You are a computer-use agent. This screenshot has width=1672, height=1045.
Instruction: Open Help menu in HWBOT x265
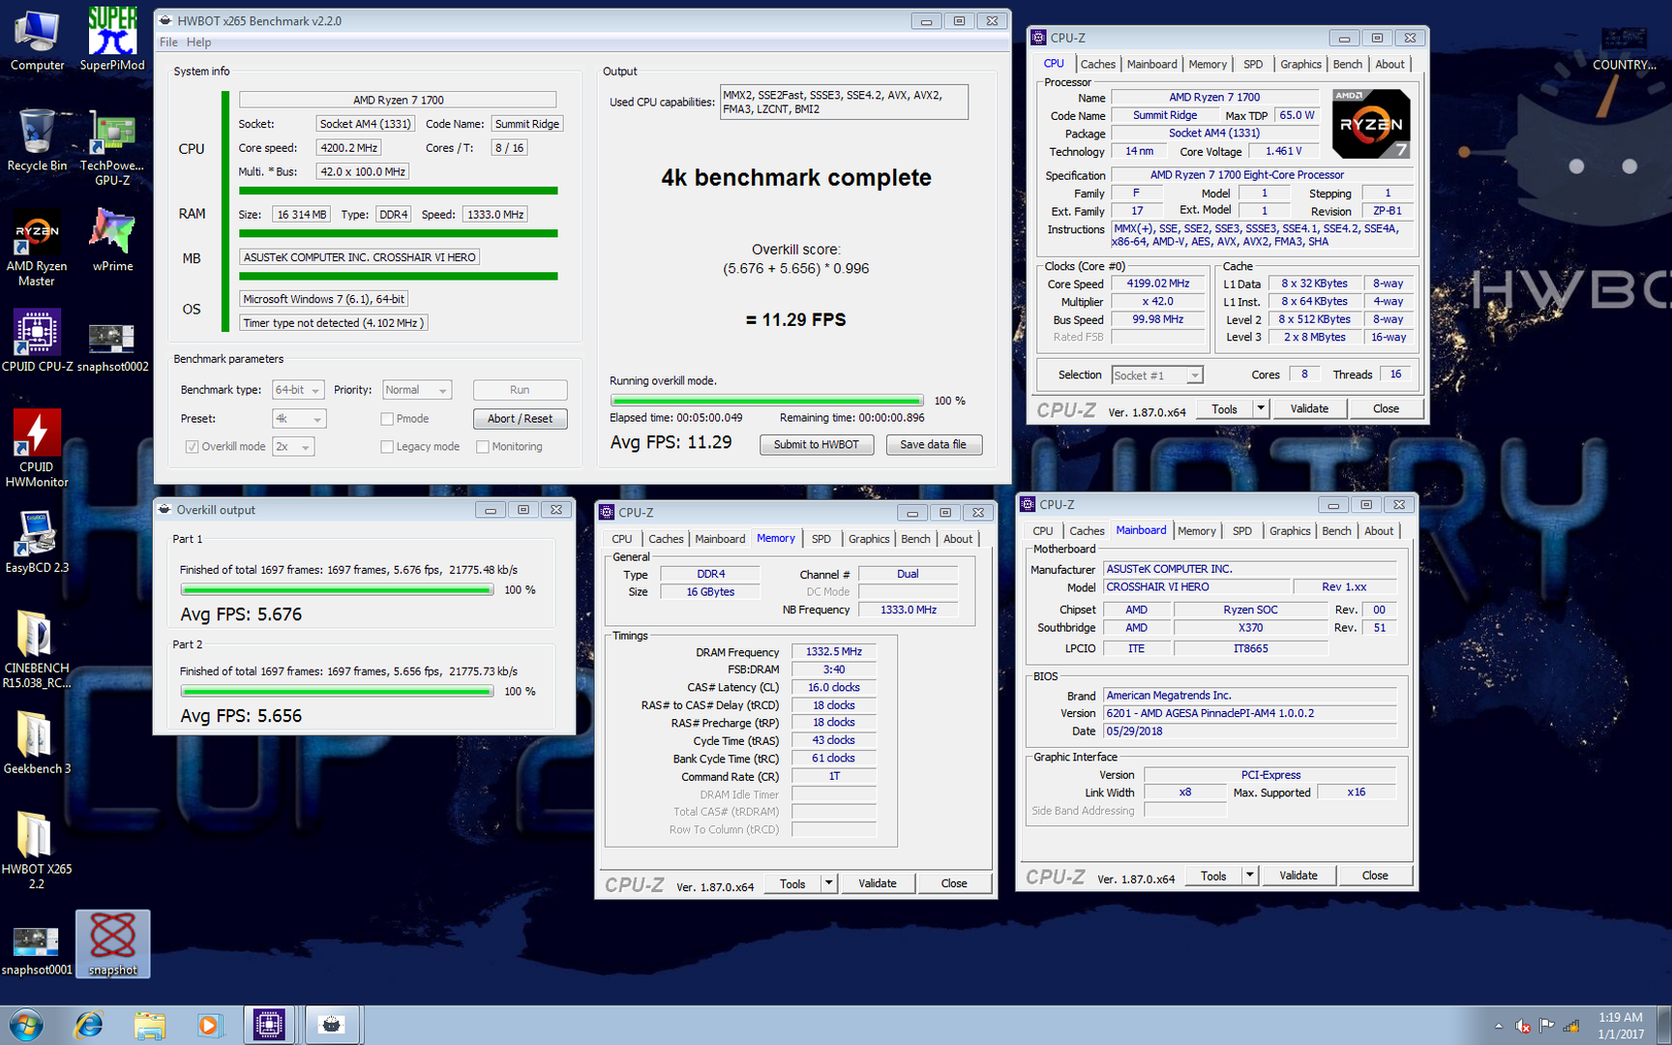coord(198,43)
